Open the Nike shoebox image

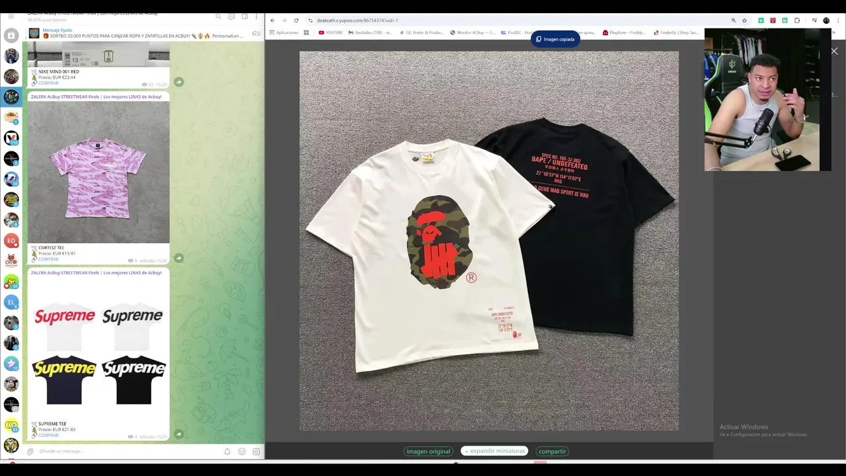[x=98, y=54]
